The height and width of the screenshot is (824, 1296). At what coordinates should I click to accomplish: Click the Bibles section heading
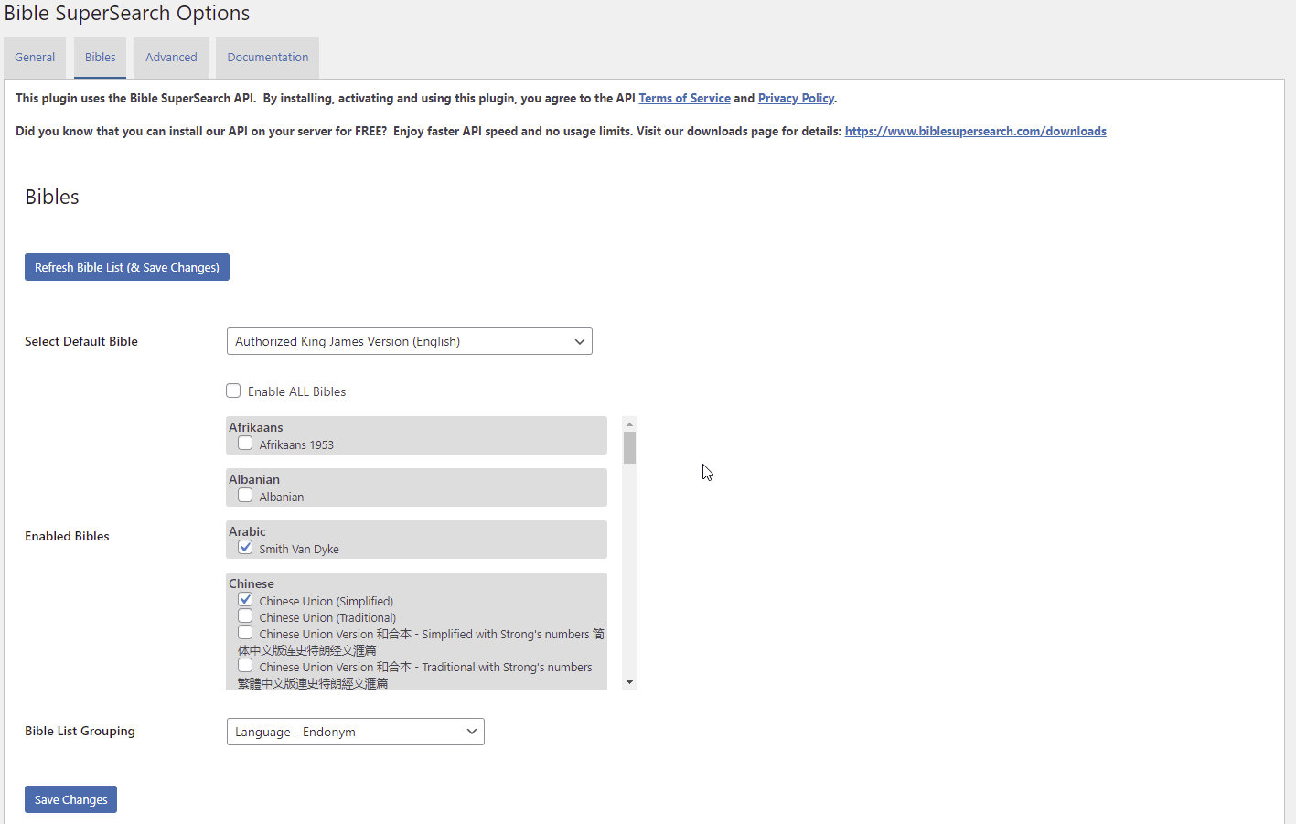(52, 197)
